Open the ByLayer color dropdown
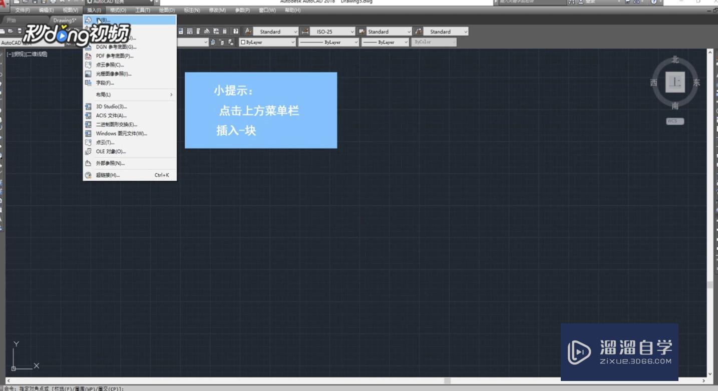Image resolution: width=718 pixels, height=391 pixels. tap(267, 43)
